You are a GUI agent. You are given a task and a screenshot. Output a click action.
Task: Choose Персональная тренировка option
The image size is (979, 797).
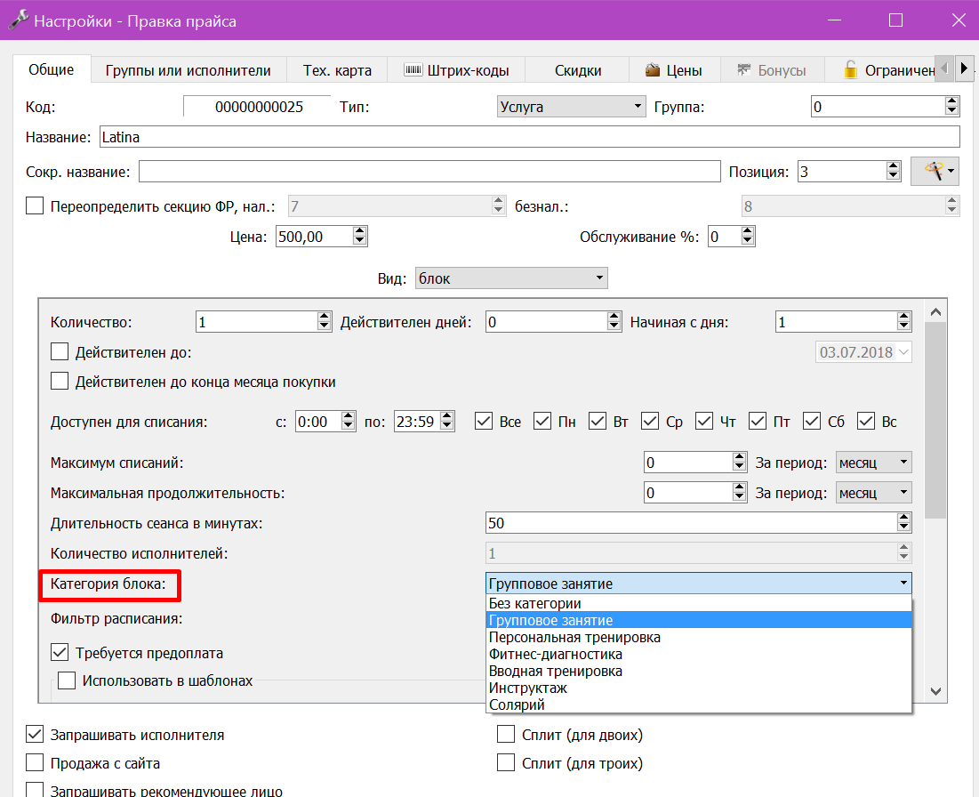click(x=699, y=637)
